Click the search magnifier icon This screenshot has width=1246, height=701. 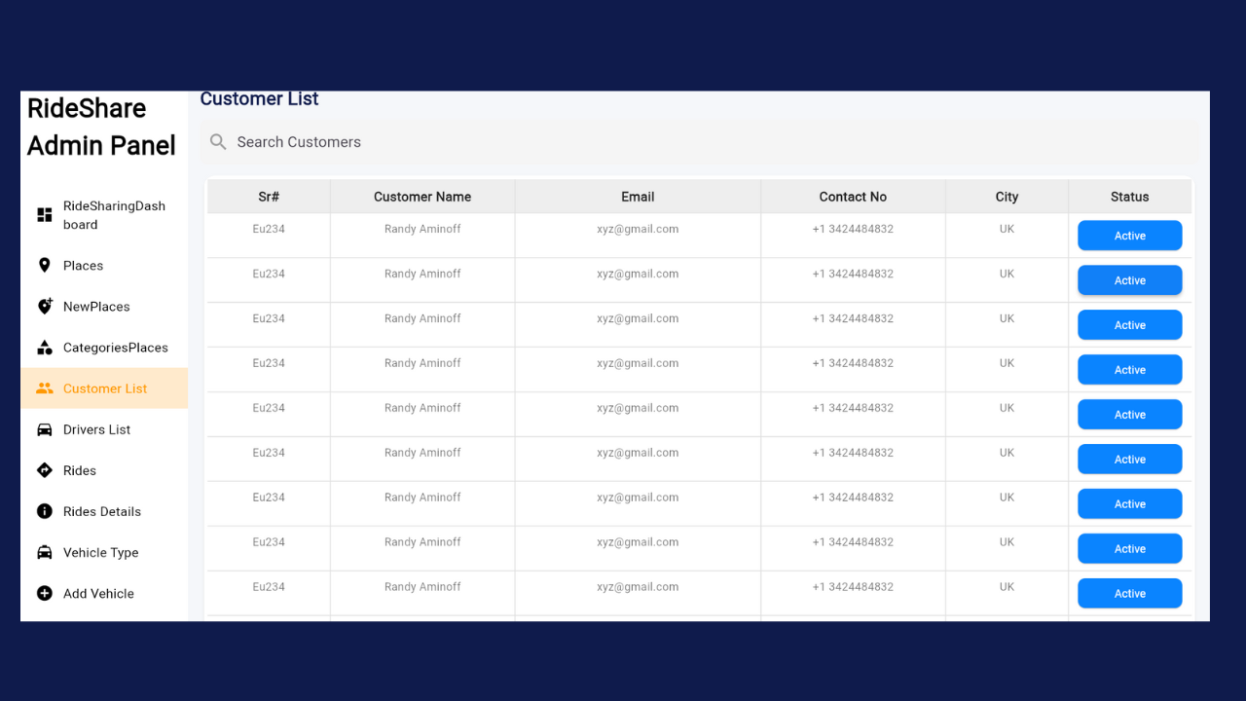point(218,142)
